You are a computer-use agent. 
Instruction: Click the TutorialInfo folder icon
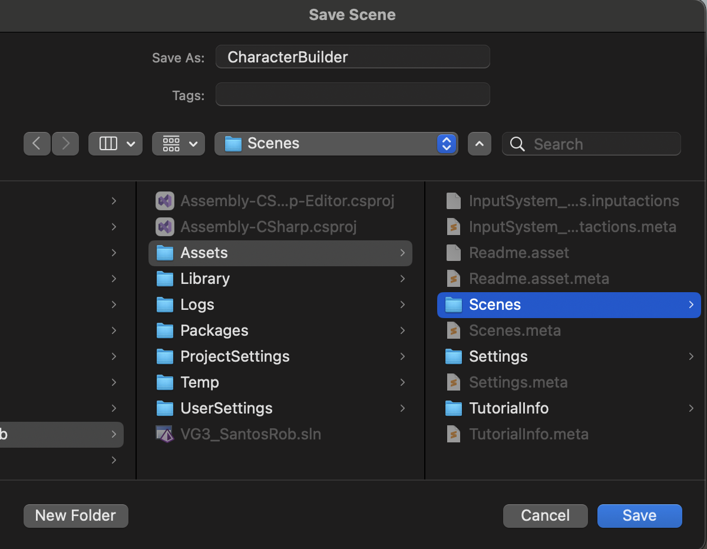(454, 408)
